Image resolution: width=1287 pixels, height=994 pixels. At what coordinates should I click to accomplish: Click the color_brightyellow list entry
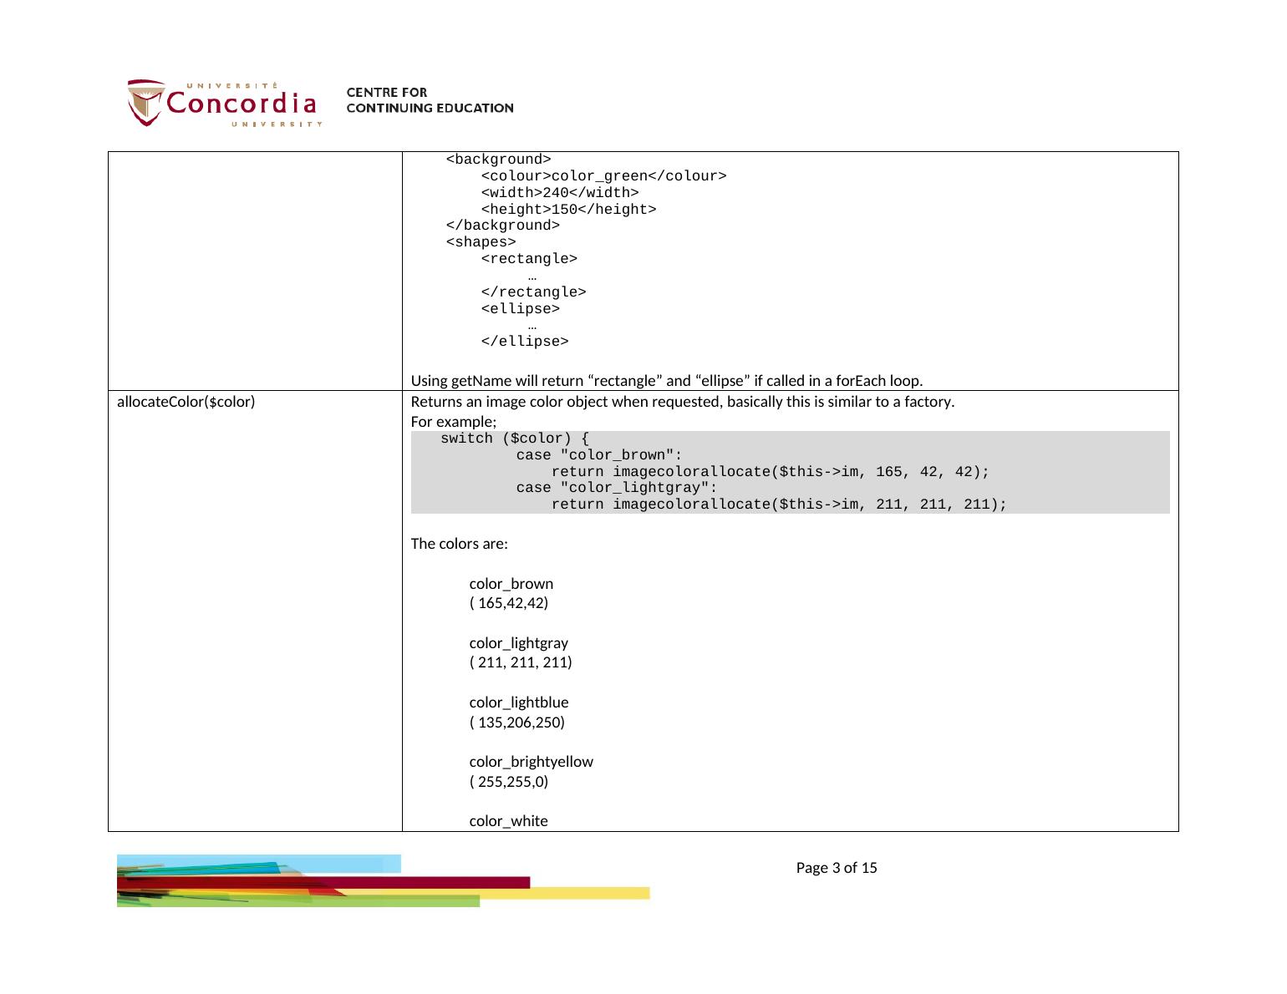click(531, 762)
